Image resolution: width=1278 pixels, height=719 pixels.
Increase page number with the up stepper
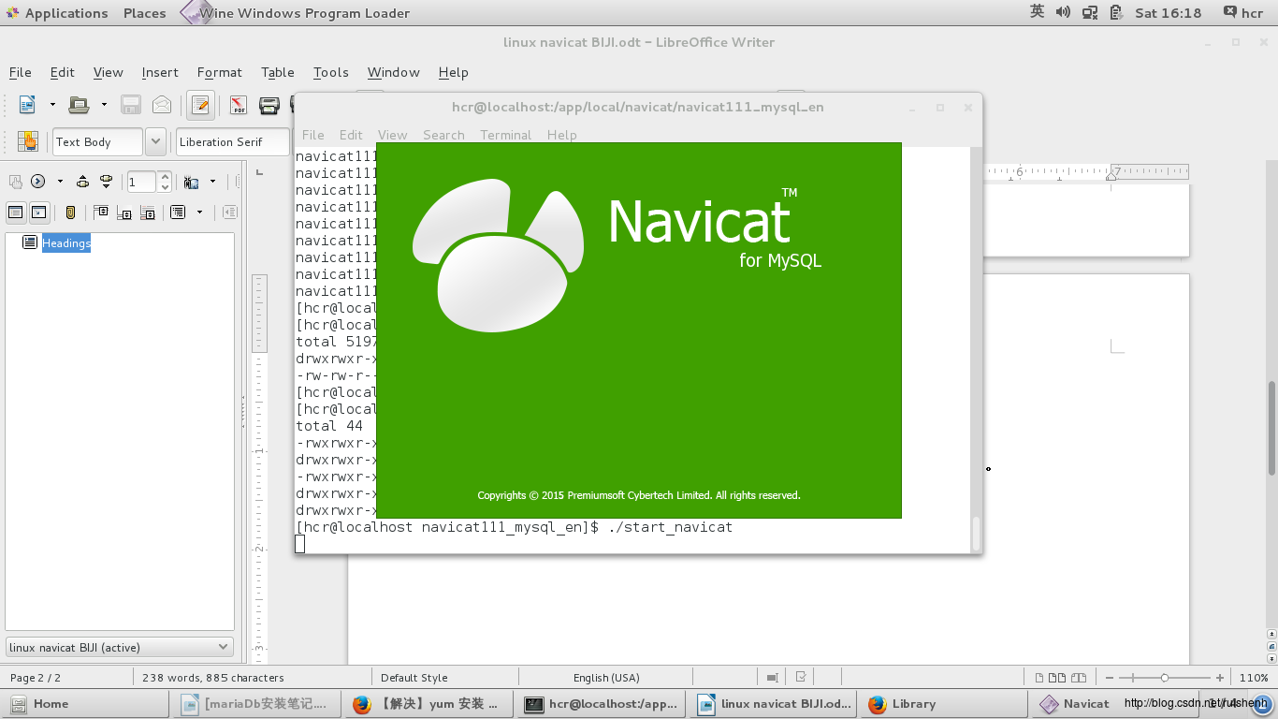coord(165,176)
